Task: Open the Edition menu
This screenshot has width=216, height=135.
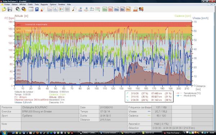Action: click(x=15, y=4)
